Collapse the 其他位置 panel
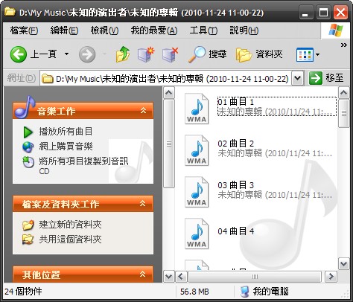The width and height of the screenshot is (353, 302). pyautogui.click(x=142, y=274)
